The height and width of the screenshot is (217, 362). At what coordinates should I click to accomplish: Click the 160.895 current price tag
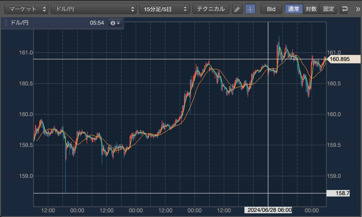pyautogui.click(x=343, y=59)
